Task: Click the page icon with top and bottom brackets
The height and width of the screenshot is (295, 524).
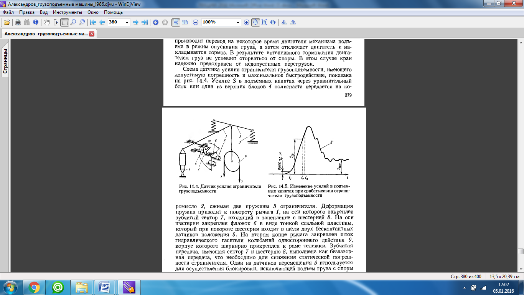Action: point(264,22)
